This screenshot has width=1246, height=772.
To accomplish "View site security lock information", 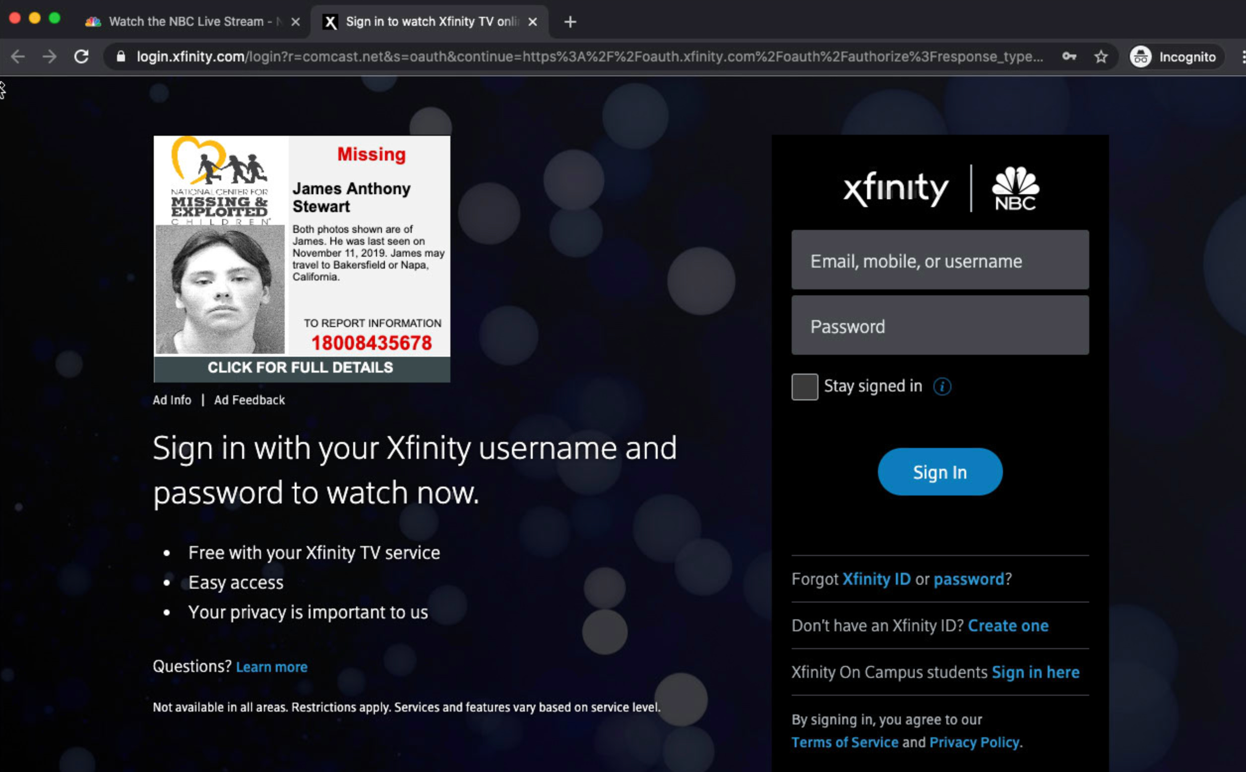I will tap(121, 56).
